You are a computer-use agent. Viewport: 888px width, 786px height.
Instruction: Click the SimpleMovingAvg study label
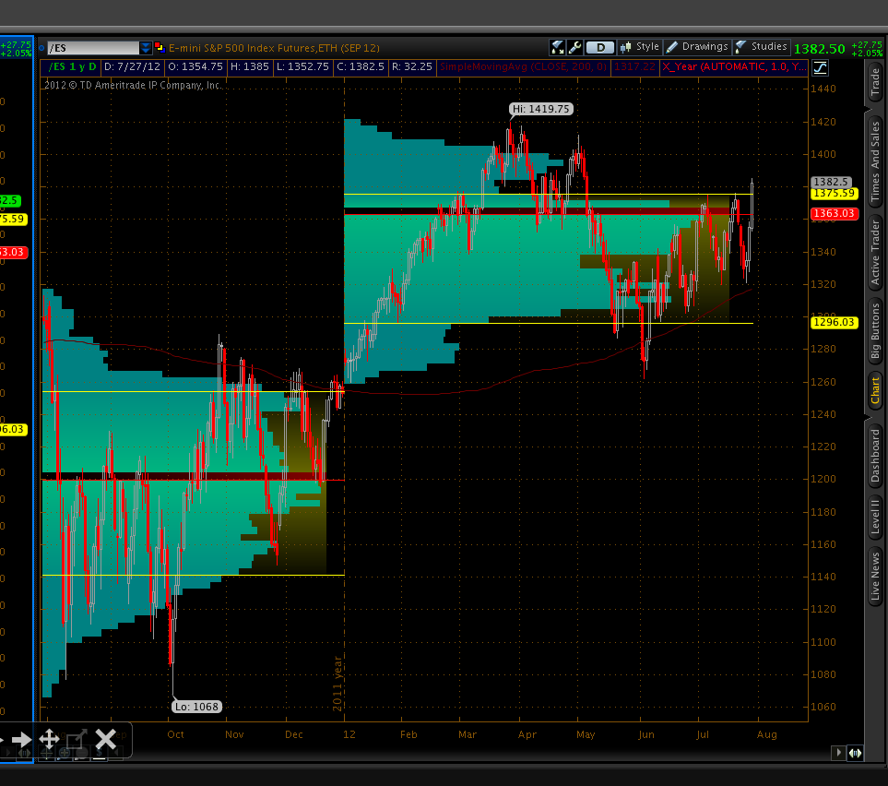(x=523, y=66)
